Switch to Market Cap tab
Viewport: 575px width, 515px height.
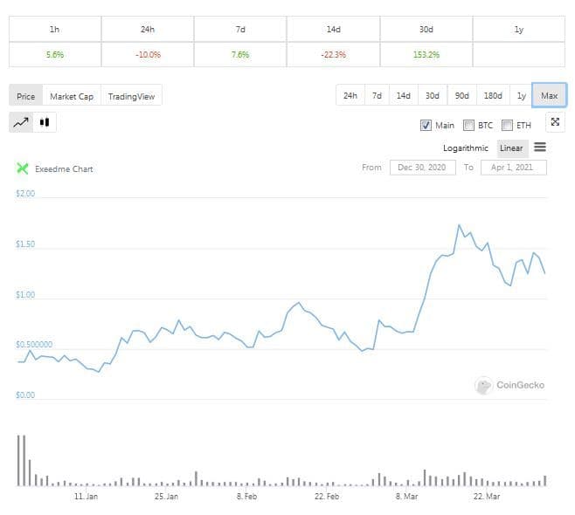[x=72, y=96]
